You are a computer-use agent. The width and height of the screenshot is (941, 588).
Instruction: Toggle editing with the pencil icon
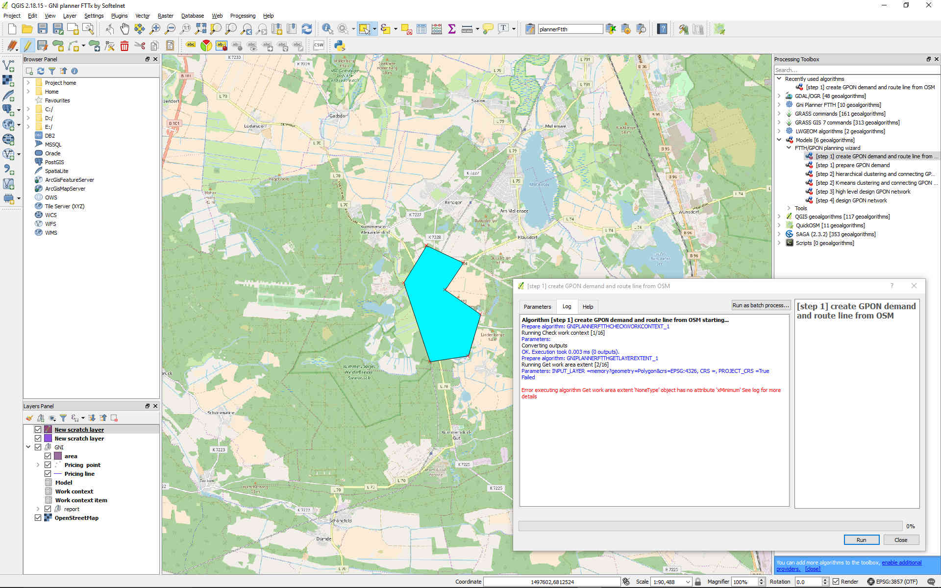tap(27, 46)
